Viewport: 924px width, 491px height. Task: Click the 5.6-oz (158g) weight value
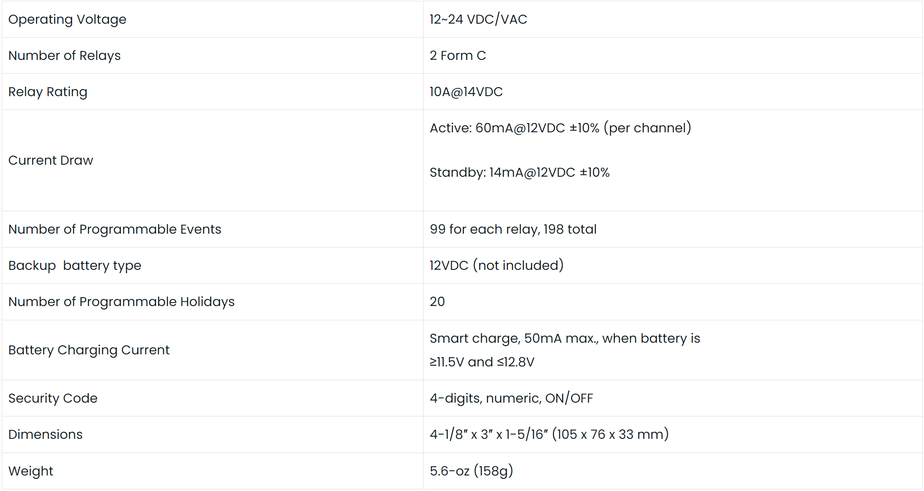[471, 471]
